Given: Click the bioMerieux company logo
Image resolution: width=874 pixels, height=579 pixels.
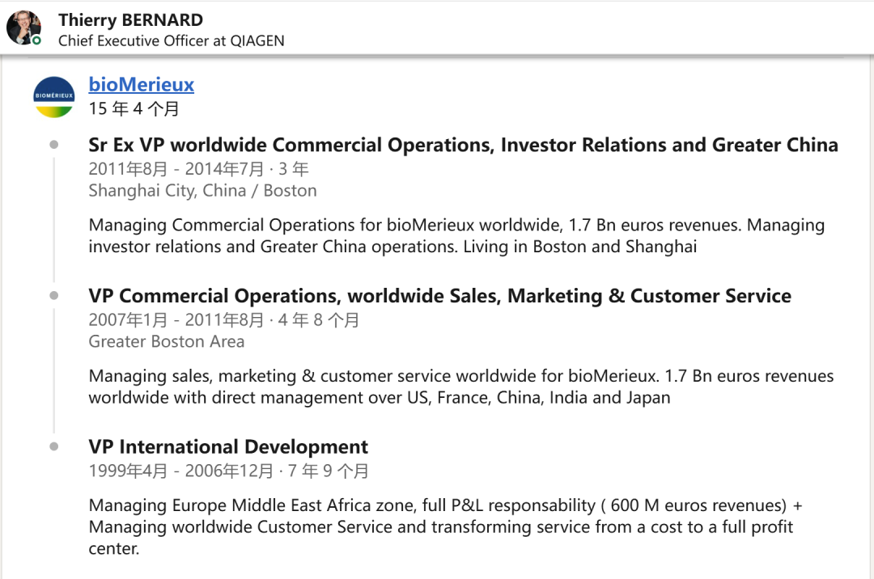Looking at the screenshot, I should (x=54, y=96).
